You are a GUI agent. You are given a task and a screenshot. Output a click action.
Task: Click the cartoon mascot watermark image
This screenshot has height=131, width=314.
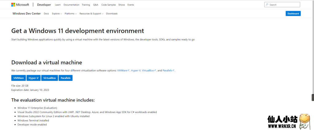(x=305, y=121)
